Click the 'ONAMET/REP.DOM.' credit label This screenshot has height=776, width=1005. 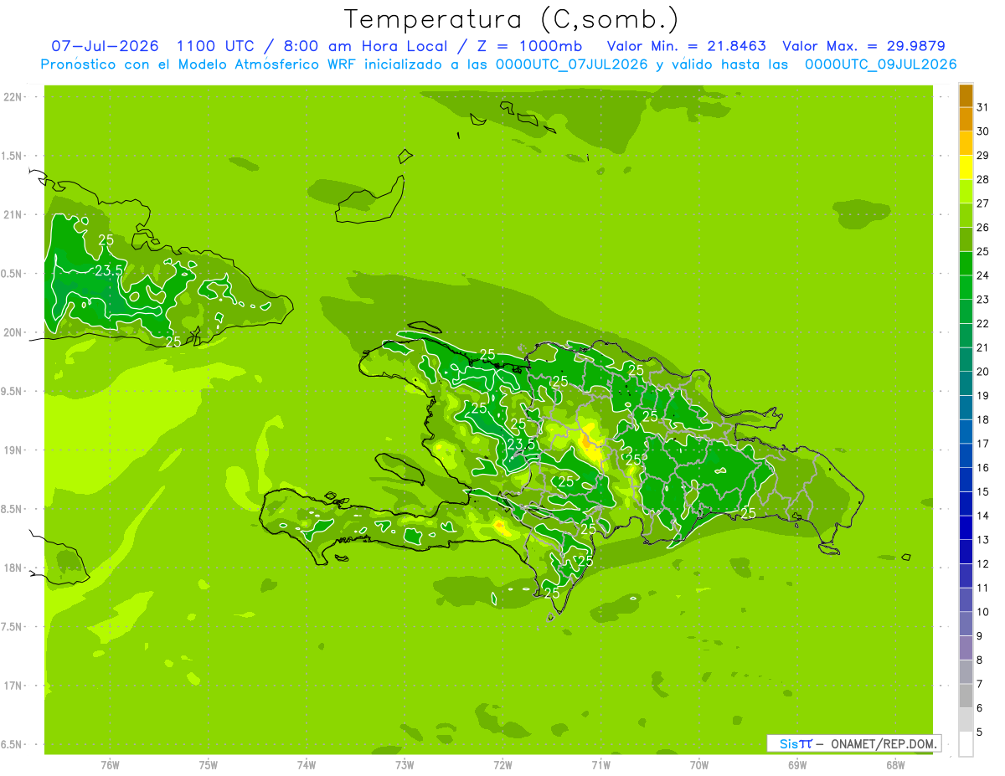[x=883, y=743]
